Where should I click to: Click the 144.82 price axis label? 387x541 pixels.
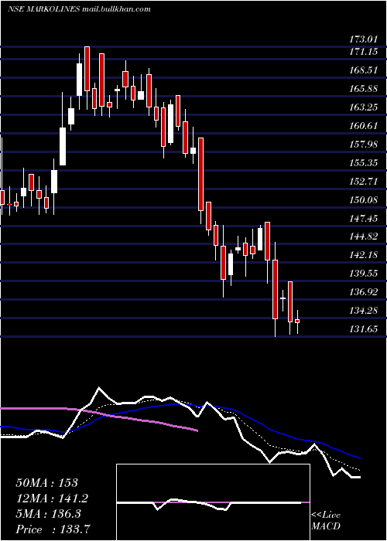(363, 236)
